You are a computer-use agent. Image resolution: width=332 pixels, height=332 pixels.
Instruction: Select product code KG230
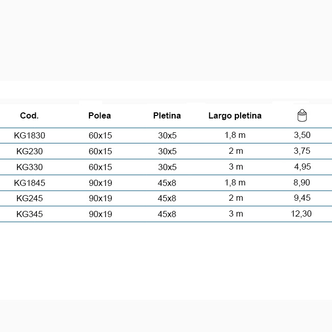coord(30,151)
